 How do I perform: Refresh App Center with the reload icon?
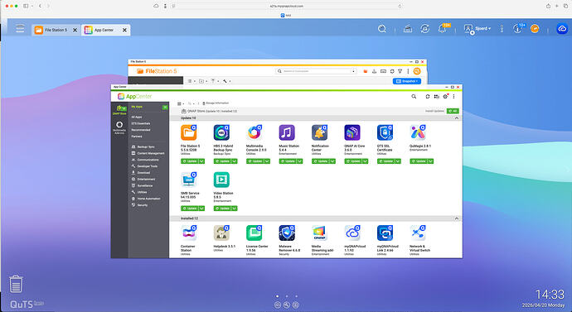pyautogui.click(x=428, y=97)
